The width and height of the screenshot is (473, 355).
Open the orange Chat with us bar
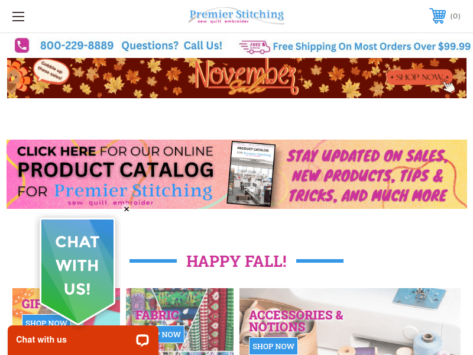tap(83, 340)
